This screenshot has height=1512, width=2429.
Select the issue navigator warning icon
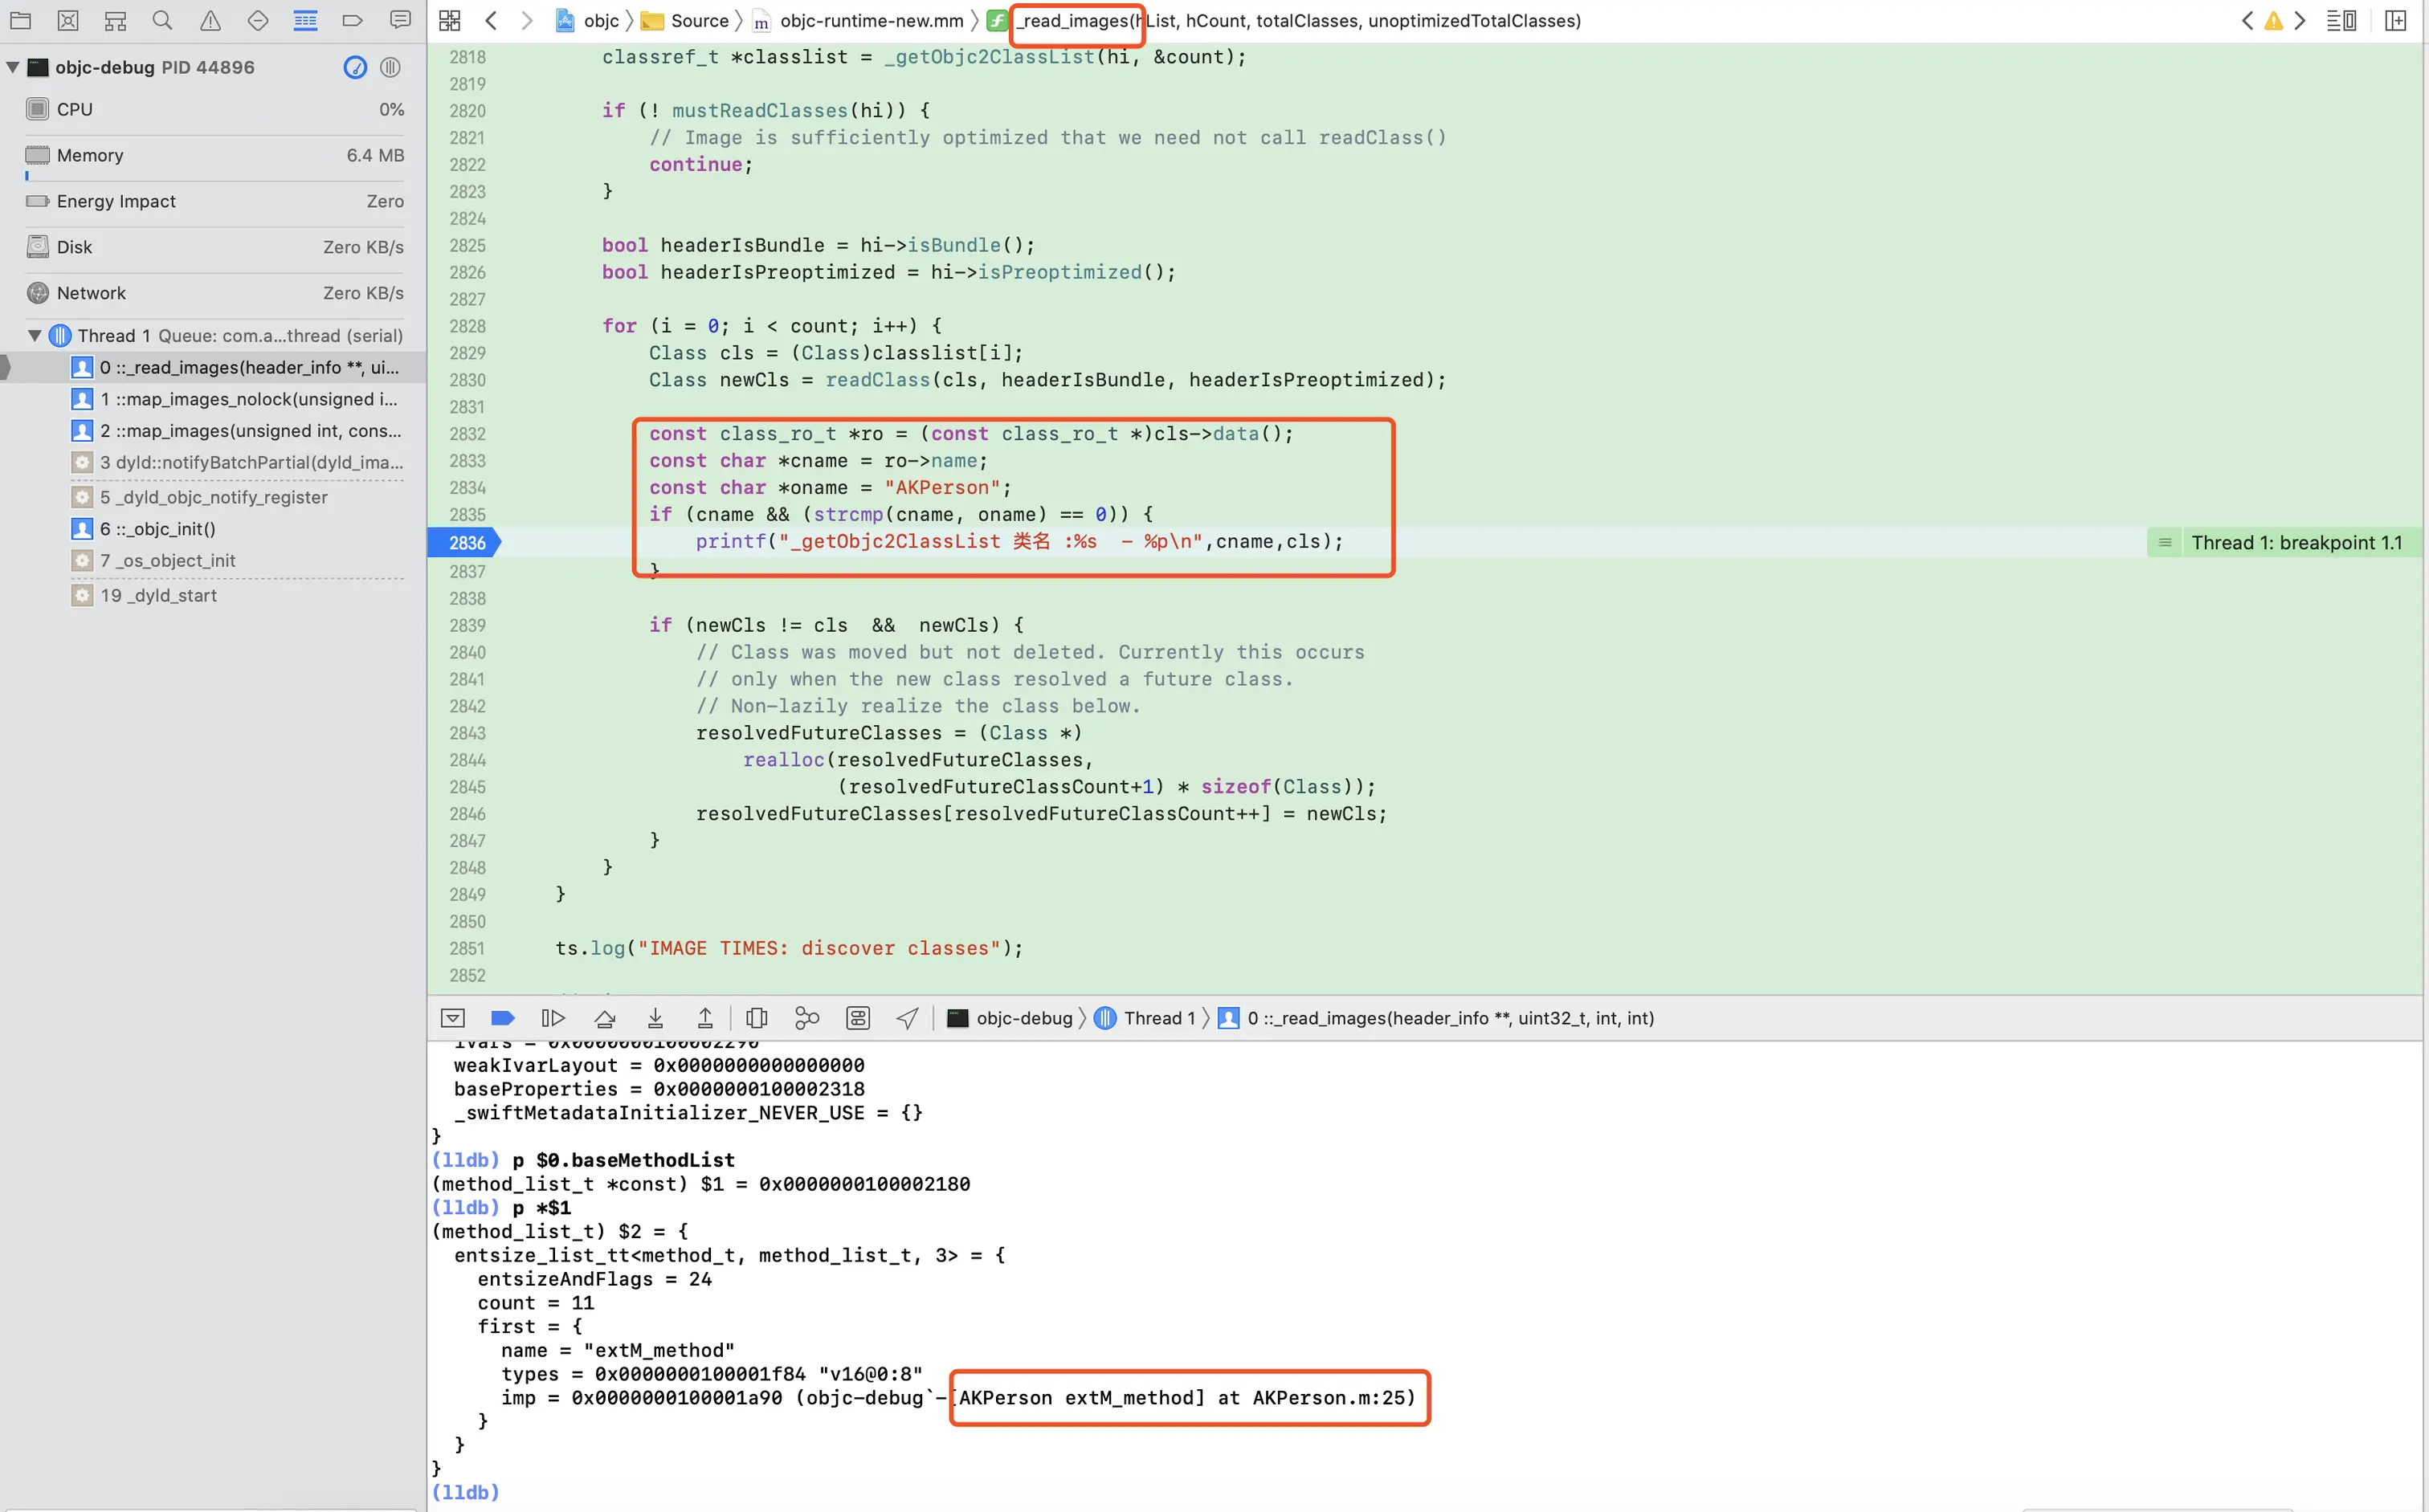(x=210, y=20)
